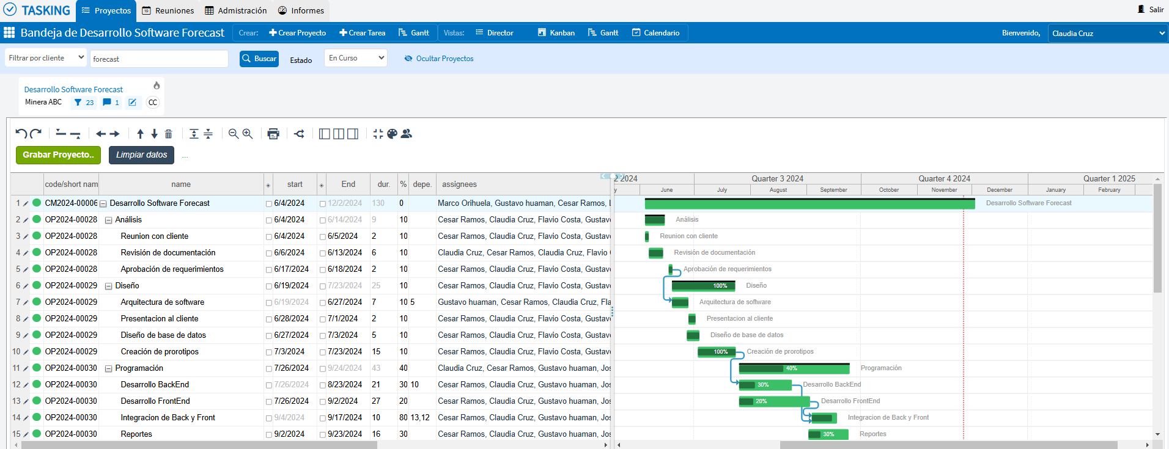Check end milestone box for Desarrollo FrontEnd
This screenshot has height=449, width=1169.
(x=323, y=402)
